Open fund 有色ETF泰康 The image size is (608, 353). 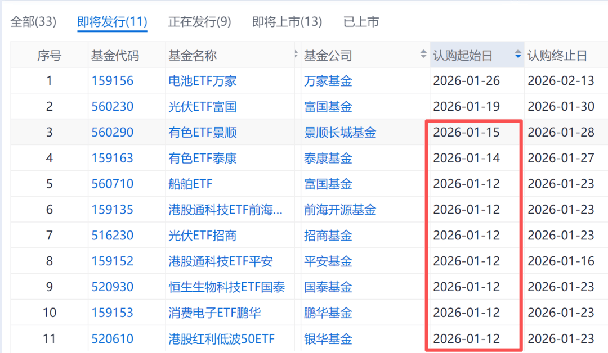click(203, 158)
